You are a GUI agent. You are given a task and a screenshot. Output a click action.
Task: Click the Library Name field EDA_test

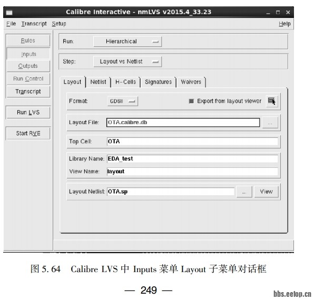pos(192,158)
